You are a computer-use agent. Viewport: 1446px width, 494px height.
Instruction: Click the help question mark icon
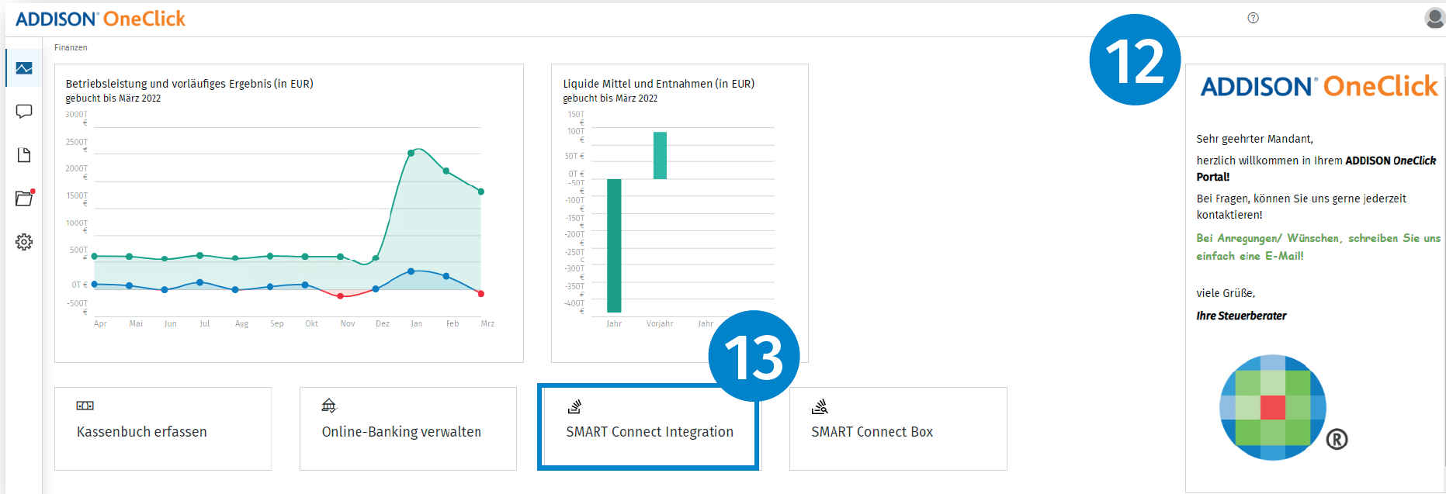[1253, 18]
